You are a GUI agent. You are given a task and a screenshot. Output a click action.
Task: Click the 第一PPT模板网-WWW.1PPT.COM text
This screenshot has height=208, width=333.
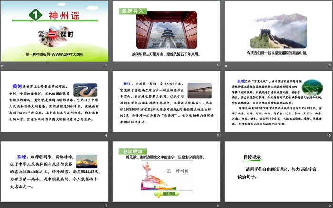(54, 54)
